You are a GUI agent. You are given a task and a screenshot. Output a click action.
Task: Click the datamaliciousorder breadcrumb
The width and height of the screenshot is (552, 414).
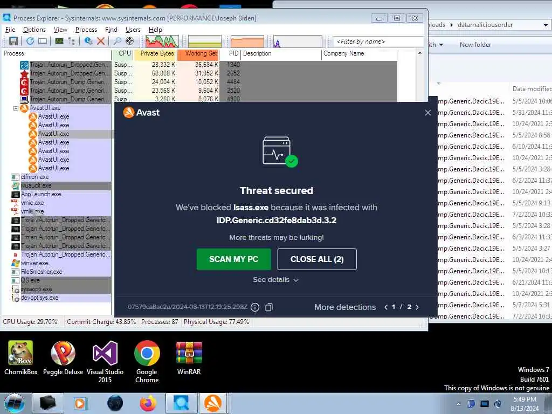[485, 25]
